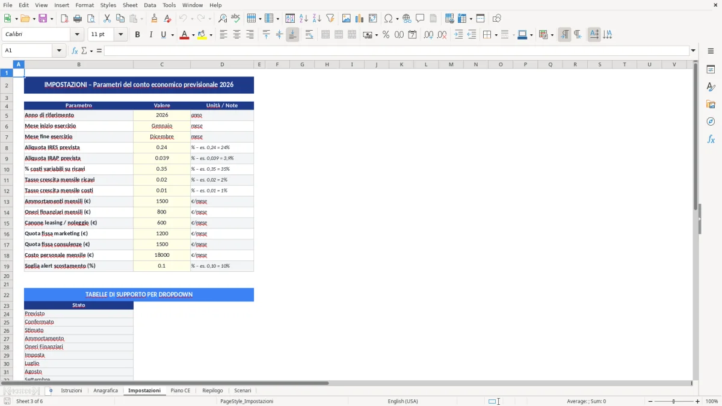Open the font size dropdown
This screenshot has height=406, width=722.
point(120,35)
